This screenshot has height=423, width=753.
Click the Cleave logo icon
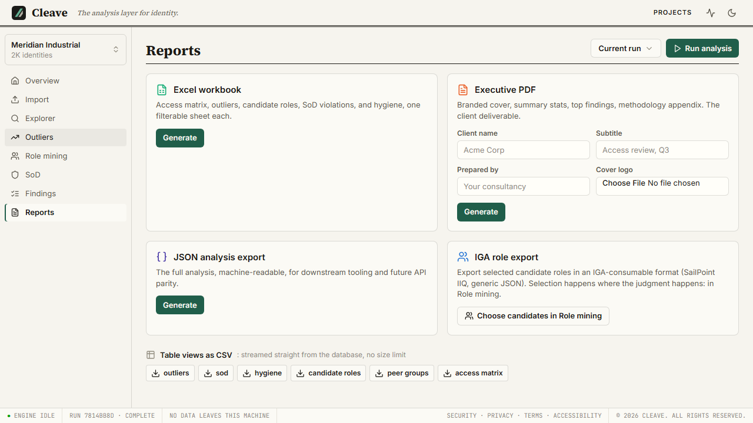19,13
